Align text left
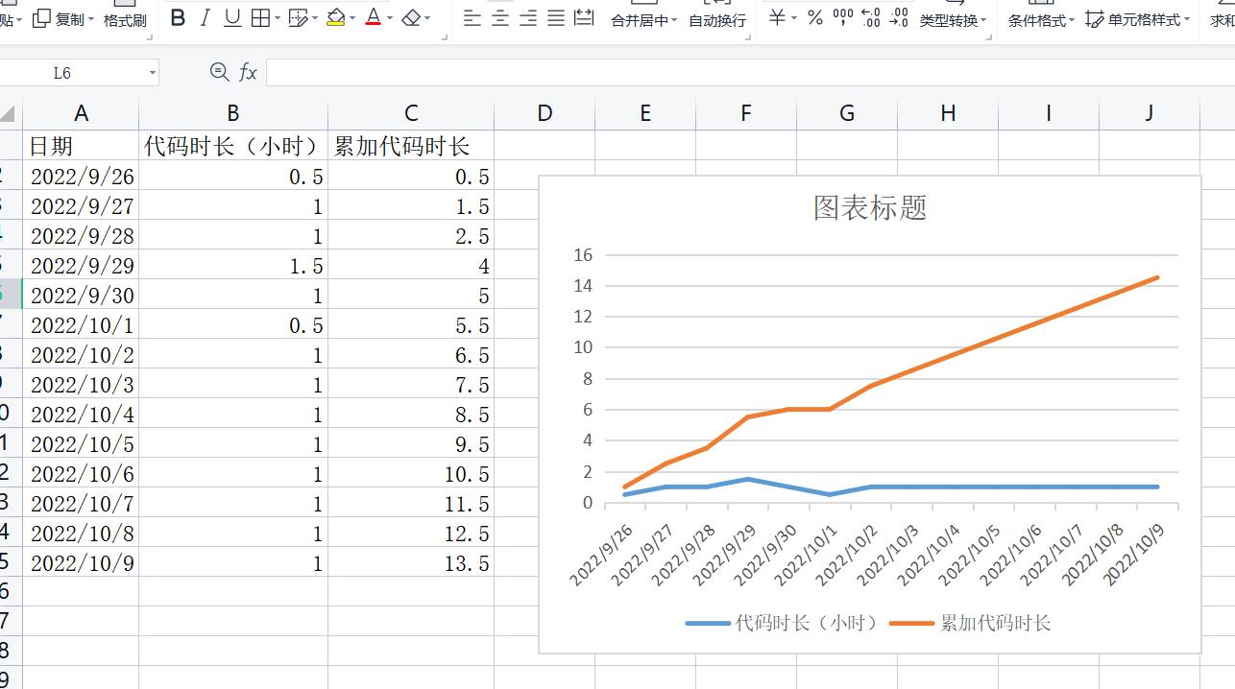The image size is (1235, 689). (472, 18)
